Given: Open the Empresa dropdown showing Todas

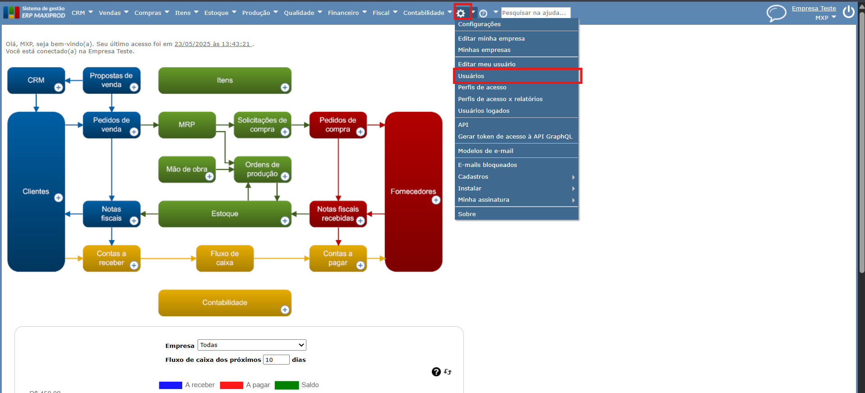Looking at the screenshot, I should pyautogui.click(x=252, y=345).
